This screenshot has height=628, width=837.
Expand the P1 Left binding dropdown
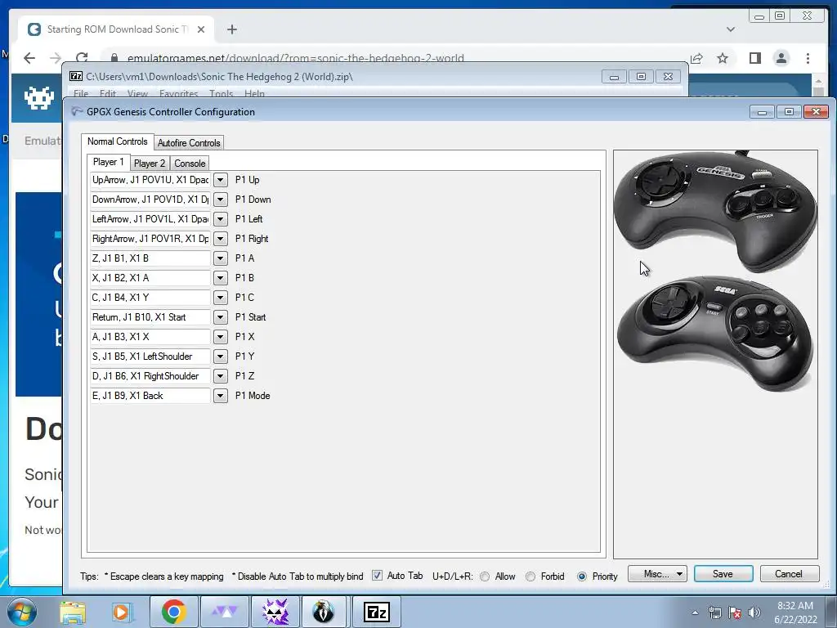point(220,219)
